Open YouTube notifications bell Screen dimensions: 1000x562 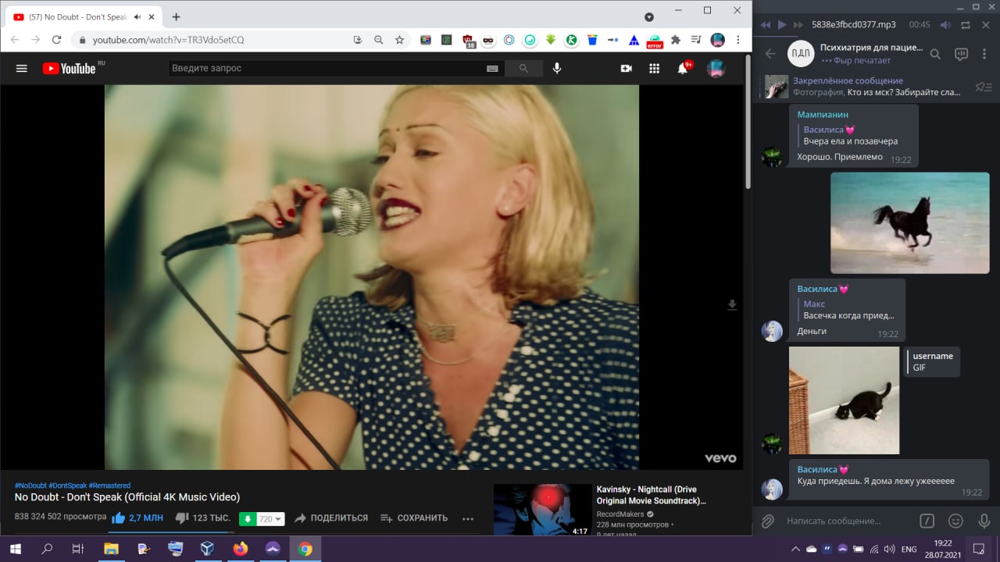(x=683, y=69)
